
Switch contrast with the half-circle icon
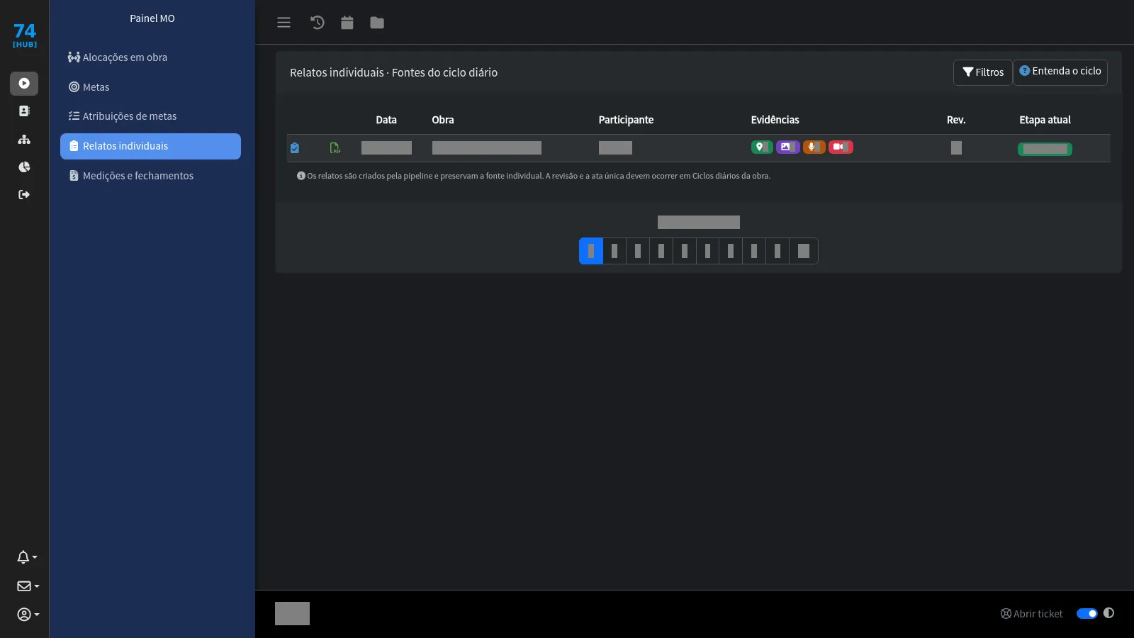coord(1108,613)
